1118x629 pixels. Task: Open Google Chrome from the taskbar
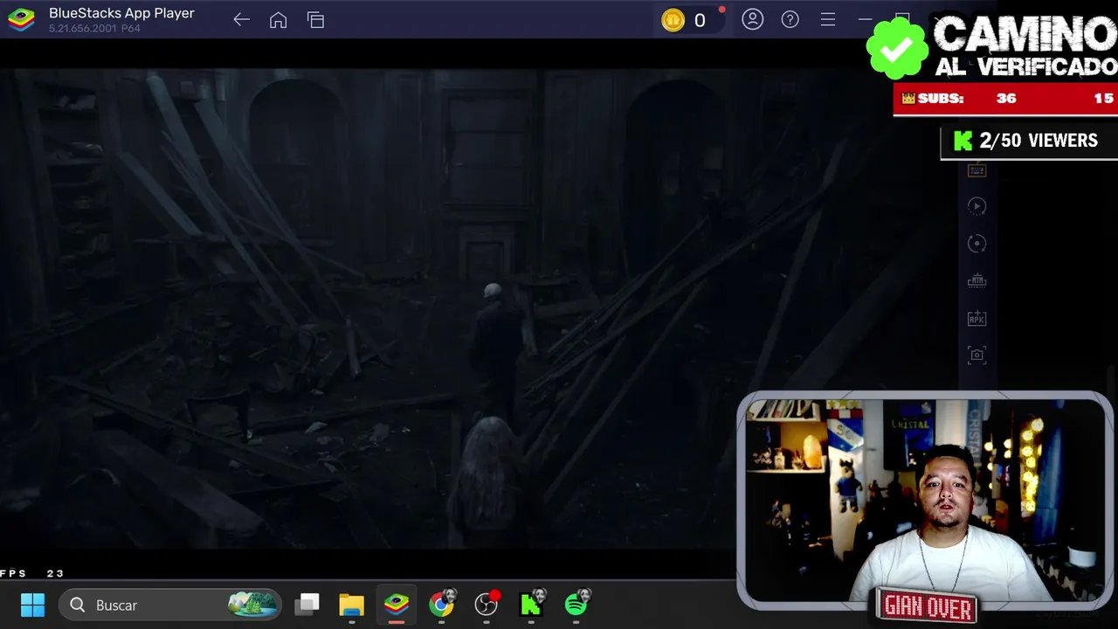point(442,605)
